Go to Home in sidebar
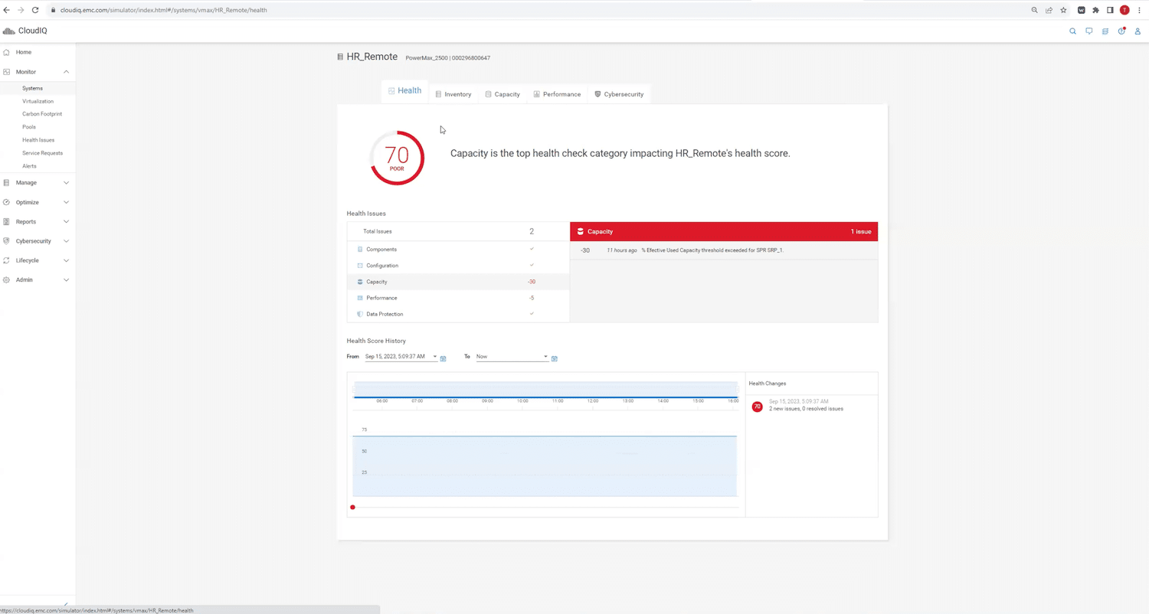The height and width of the screenshot is (614, 1149). click(24, 52)
